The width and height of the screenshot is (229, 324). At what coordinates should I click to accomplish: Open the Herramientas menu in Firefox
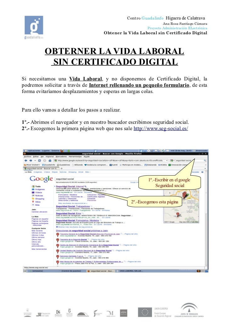point(75,157)
